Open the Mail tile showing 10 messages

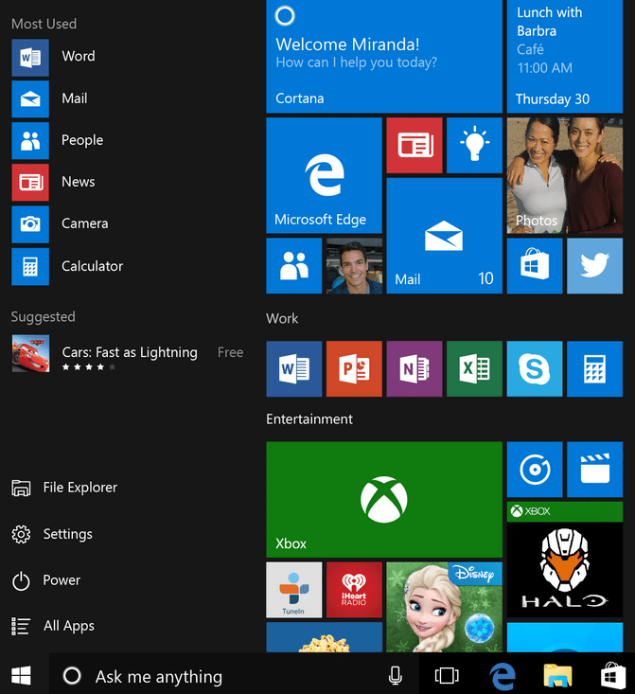click(444, 236)
